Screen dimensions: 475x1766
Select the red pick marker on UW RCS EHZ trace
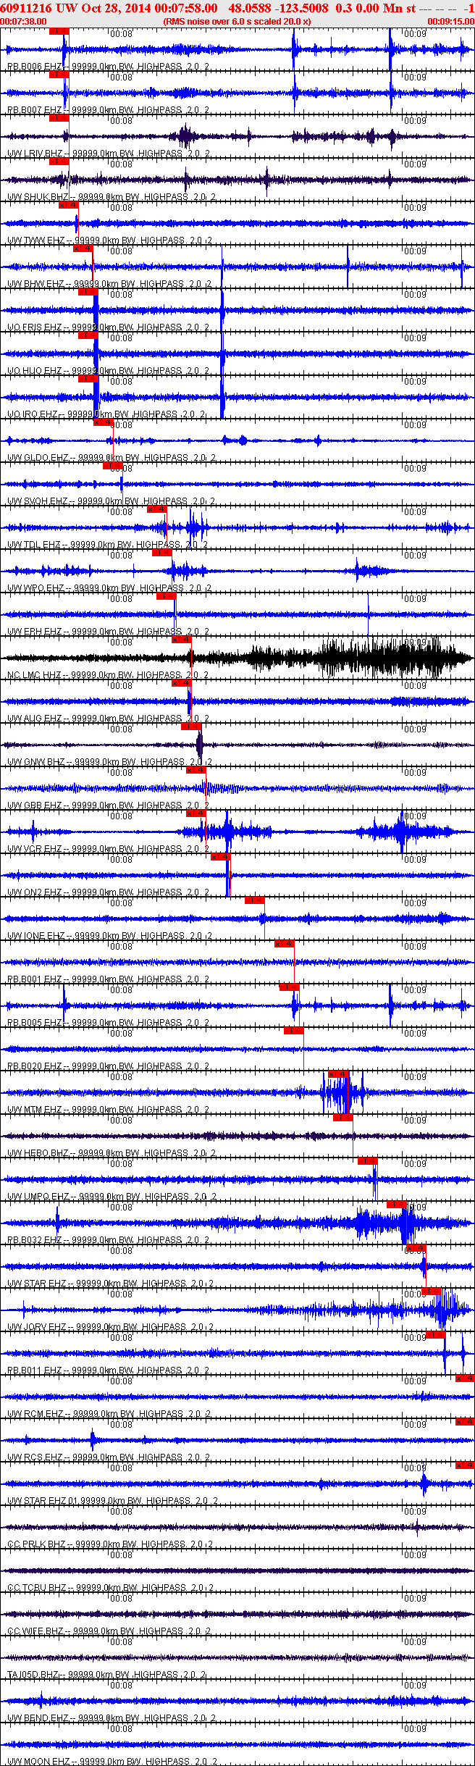(465, 1422)
